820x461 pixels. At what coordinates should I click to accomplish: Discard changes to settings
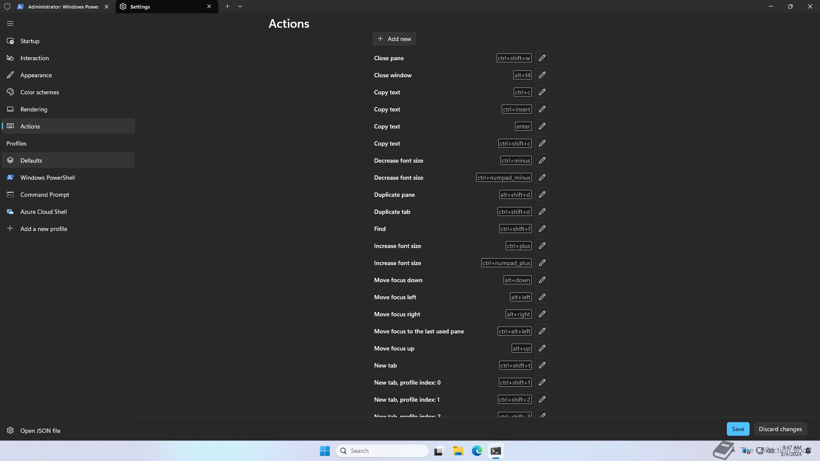[780, 429]
